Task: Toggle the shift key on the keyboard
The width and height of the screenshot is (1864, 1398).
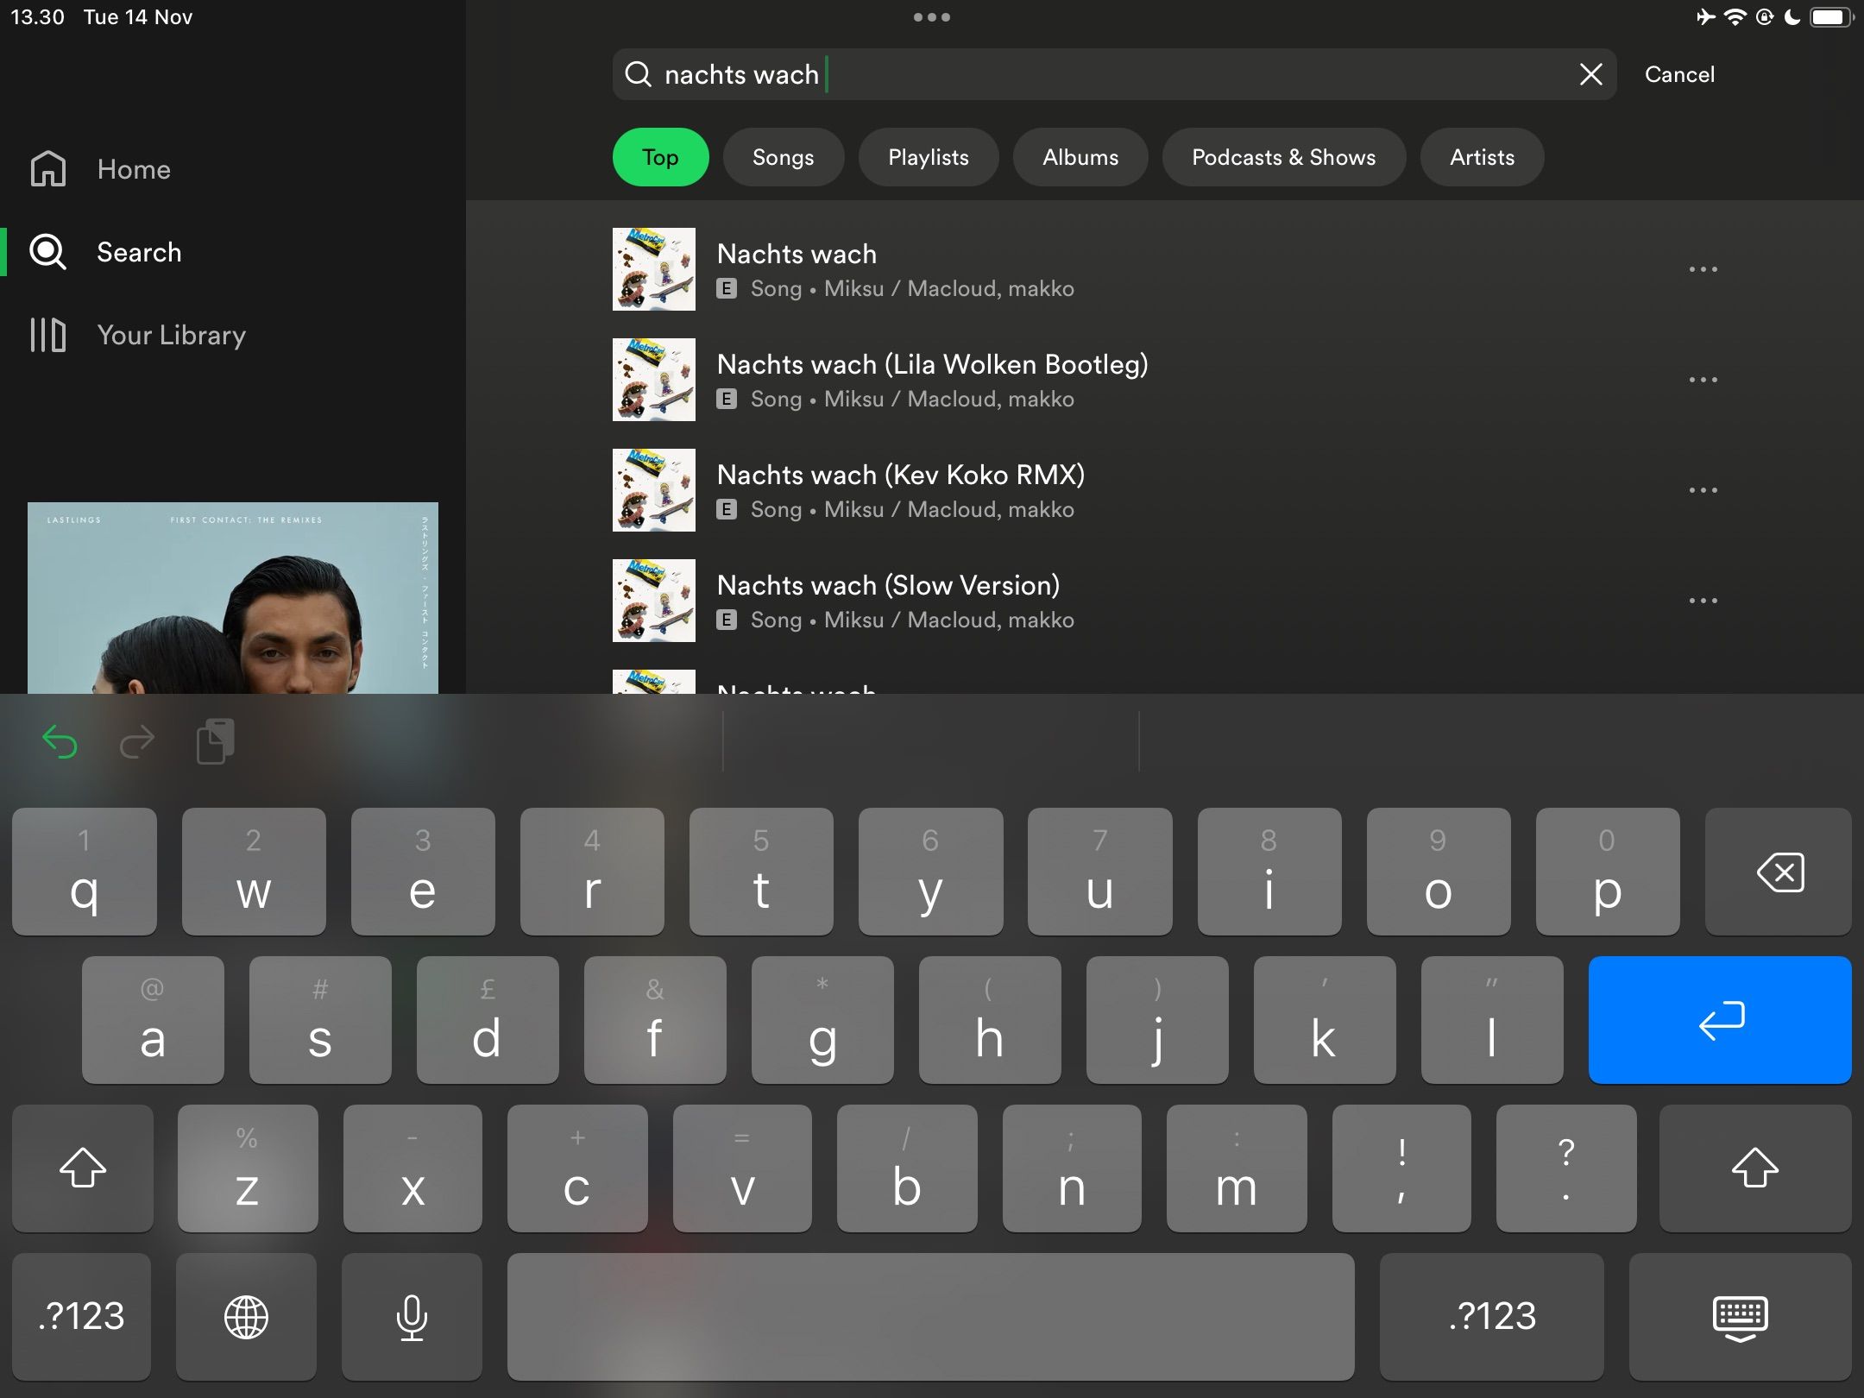Action: click(x=82, y=1168)
